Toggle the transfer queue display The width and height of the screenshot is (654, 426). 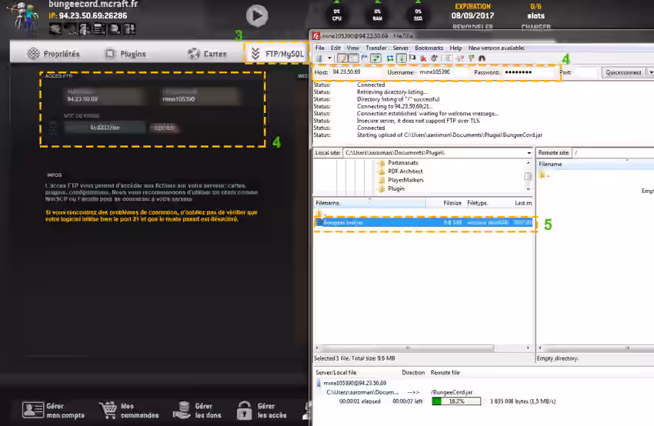[x=375, y=58]
